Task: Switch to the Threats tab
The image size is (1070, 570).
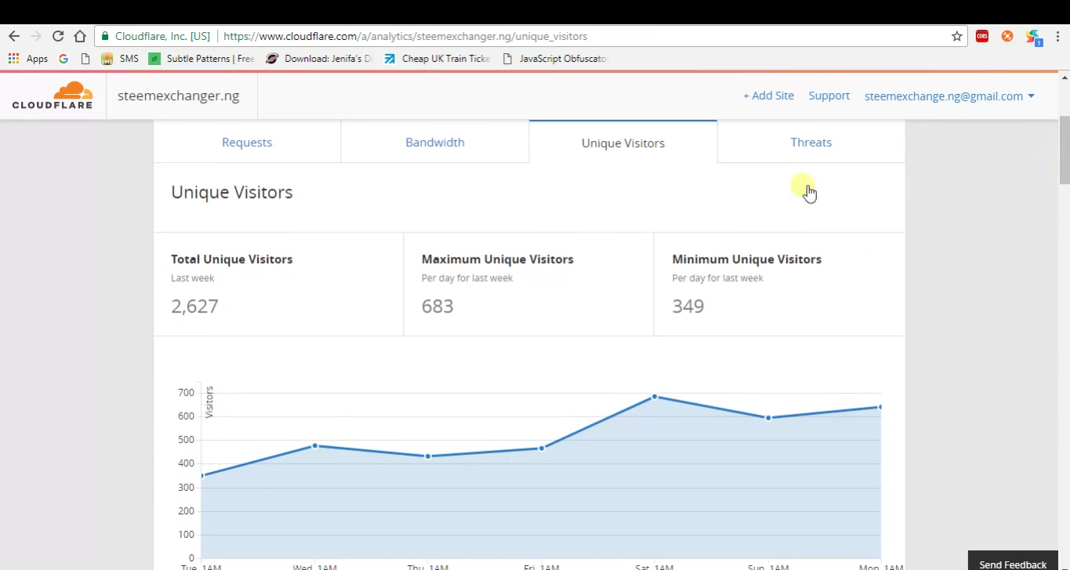Action: 811,142
